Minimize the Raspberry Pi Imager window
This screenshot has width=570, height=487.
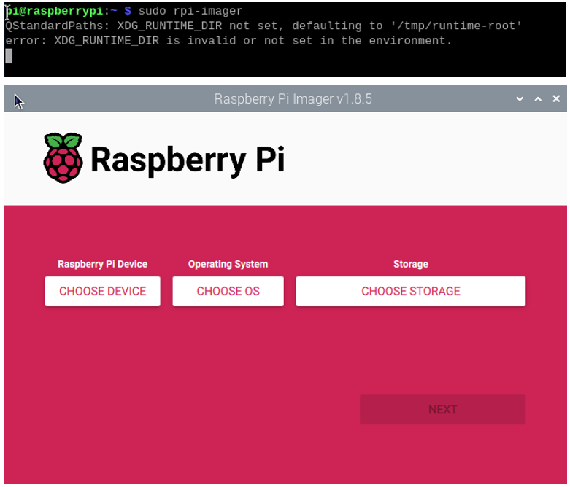click(x=520, y=98)
